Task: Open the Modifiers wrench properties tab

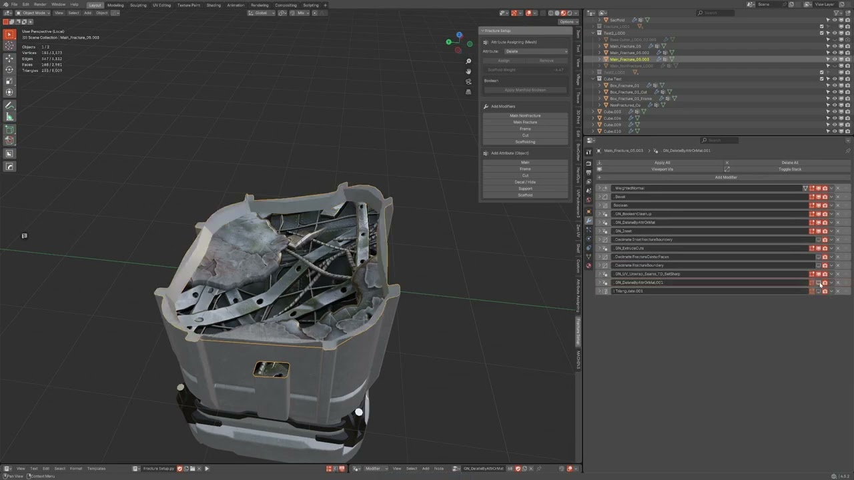Action: tap(588, 221)
